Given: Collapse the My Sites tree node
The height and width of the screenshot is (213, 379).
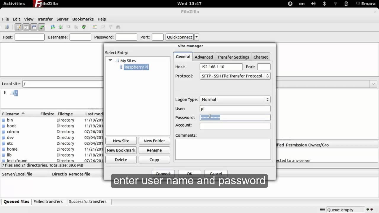Looking at the screenshot, I should (110, 60).
